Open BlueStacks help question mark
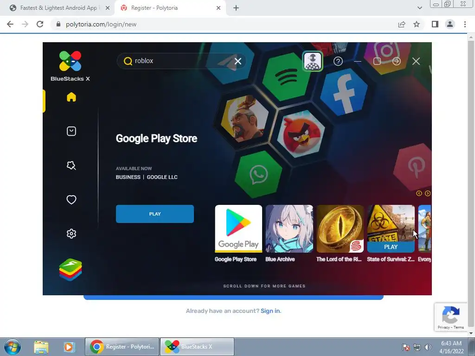The width and height of the screenshot is (475, 356). (338, 62)
